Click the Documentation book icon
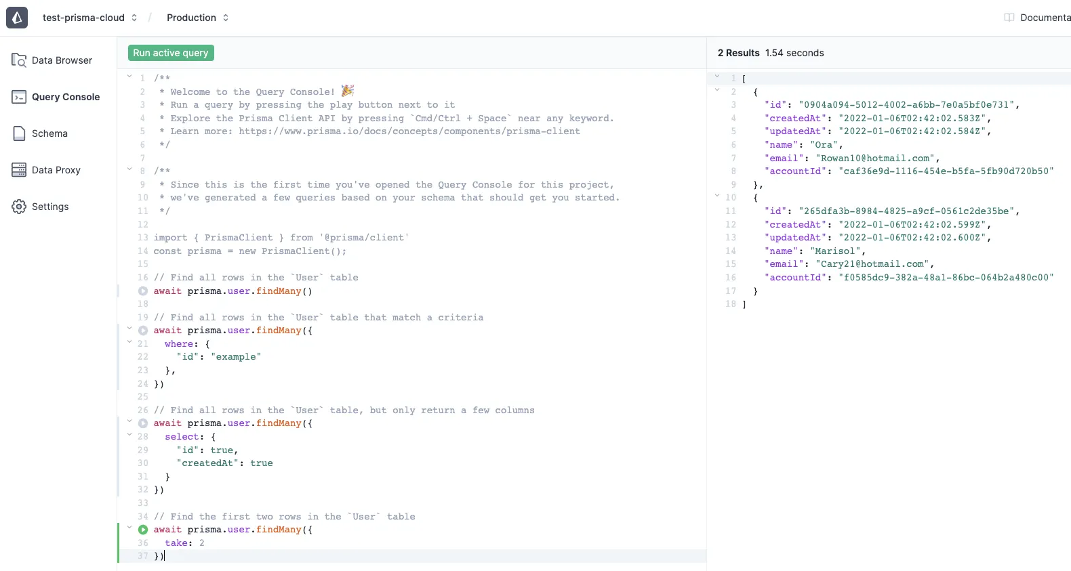 pos(1009,18)
